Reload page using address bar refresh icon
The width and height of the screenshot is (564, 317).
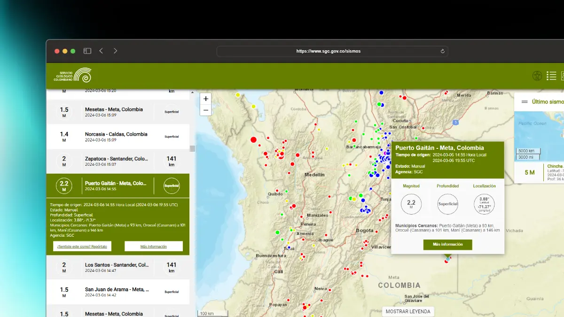442,51
